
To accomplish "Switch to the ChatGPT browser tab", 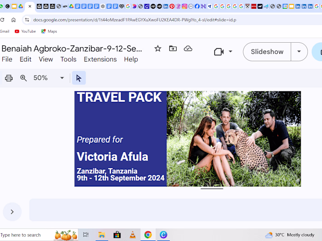I will pyautogui.click(x=103, y=6).
